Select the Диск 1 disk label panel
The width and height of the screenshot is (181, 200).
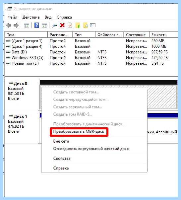[x=22, y=127]
